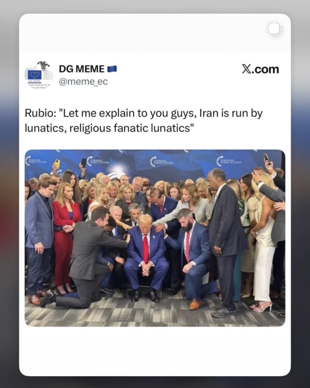Click the leftmost Turning Point Action logo
Screen dimensions: 310x388
(x=36, y=160)
